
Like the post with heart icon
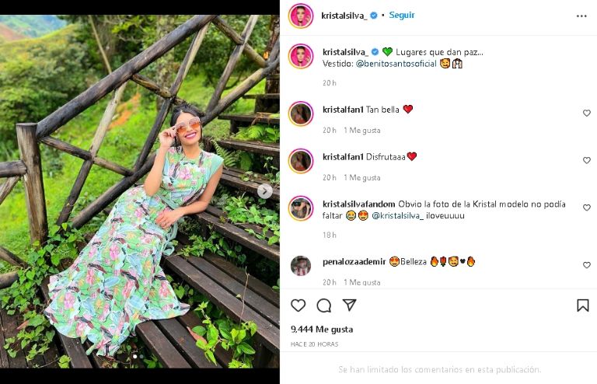(x=298, y=305)
